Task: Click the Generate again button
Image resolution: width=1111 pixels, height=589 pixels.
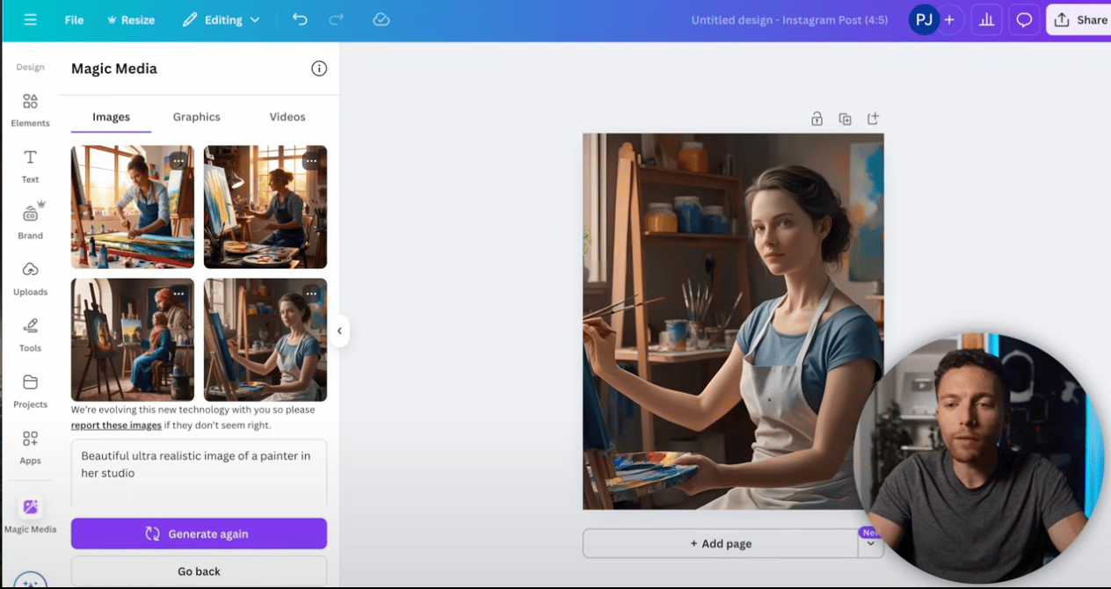Action: pos(199,534)
